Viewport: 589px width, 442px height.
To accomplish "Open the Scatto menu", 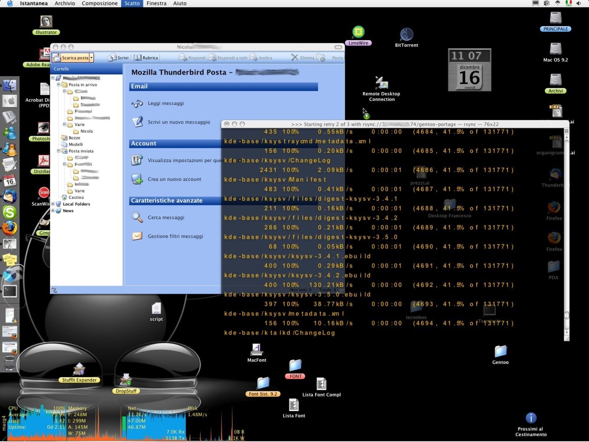I will [x=132, y=3].
